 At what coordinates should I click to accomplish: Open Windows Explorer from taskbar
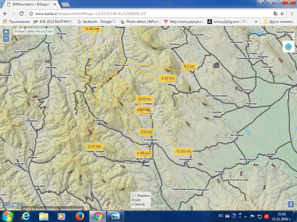point(44,216)
